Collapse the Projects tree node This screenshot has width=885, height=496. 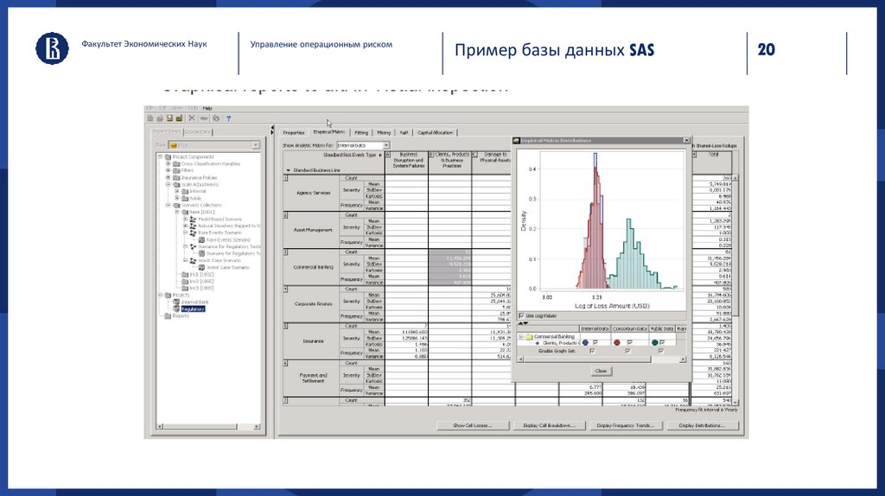161,296
